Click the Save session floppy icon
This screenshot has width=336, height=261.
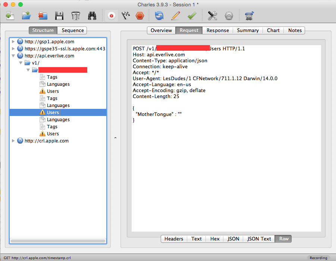(x=59, y=16)
